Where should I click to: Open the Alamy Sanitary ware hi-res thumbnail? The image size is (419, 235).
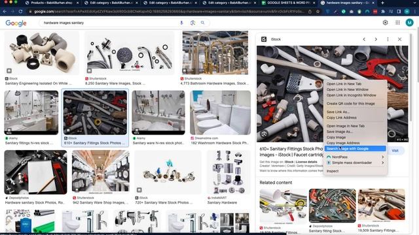pyautogui.click(x=158, y=112)
